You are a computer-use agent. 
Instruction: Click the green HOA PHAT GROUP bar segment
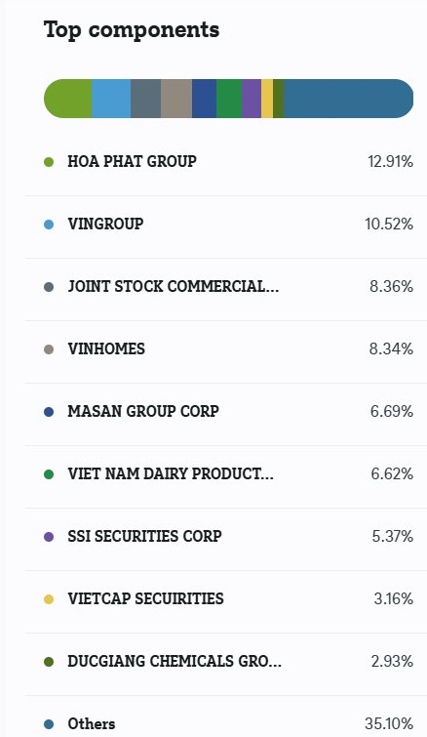pyautogui.click(x=67, y=99)
